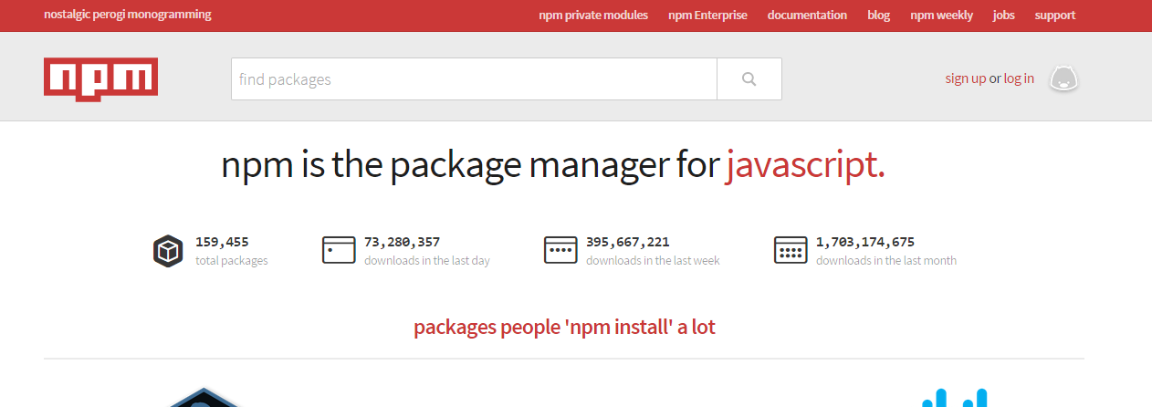Click the red 'javascript.' word in headline
The height and width of the screenshot is (407, 1152).
click(x=805, y=166)
